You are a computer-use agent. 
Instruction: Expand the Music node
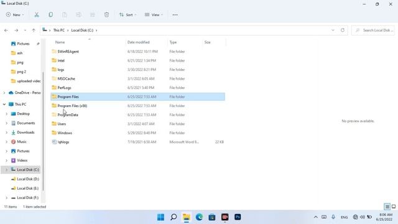point(7,142)
